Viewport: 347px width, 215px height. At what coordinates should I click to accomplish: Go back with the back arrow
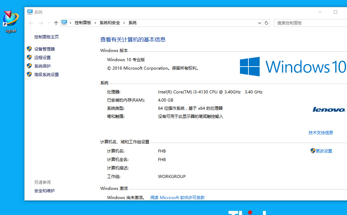[x=31, y=23]
